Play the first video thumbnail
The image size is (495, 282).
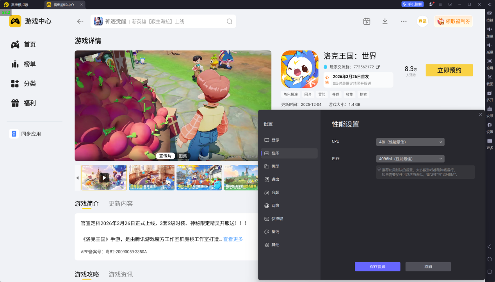click(x=104, y=178)
